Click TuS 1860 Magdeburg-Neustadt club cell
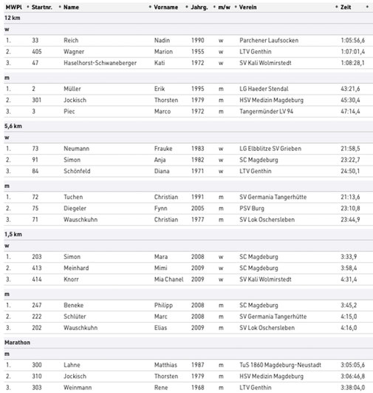The width and height of the screenshot is (373, 393). pyautogui.click(x=281, y=365)
